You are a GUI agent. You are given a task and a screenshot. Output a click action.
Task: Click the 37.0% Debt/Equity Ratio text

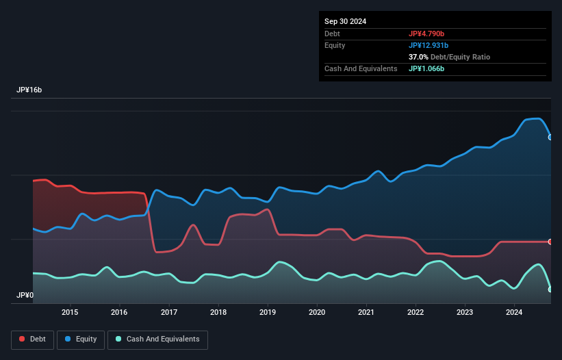(449, 57)
